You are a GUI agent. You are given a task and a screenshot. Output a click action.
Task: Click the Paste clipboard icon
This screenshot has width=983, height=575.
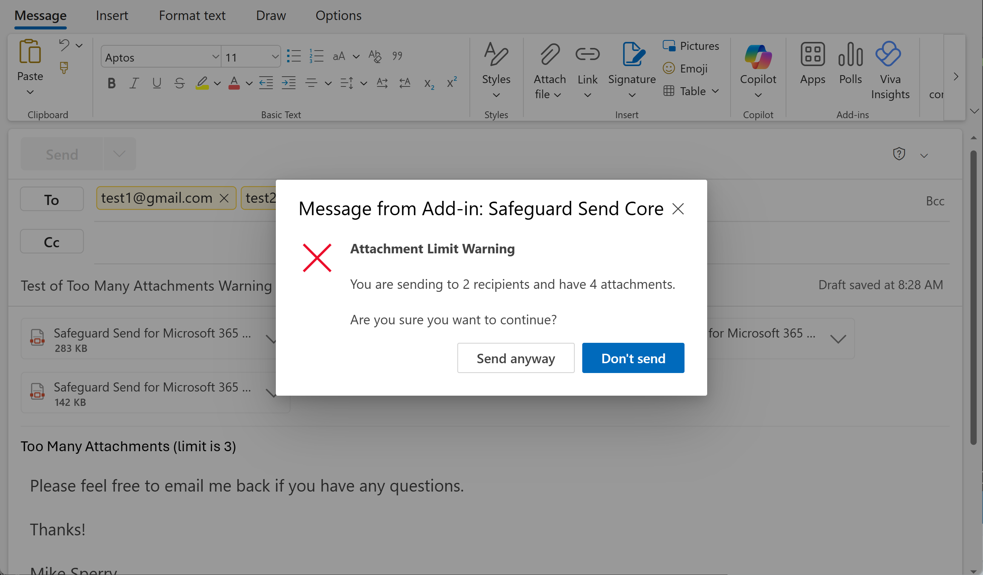[x=30, y=51]
